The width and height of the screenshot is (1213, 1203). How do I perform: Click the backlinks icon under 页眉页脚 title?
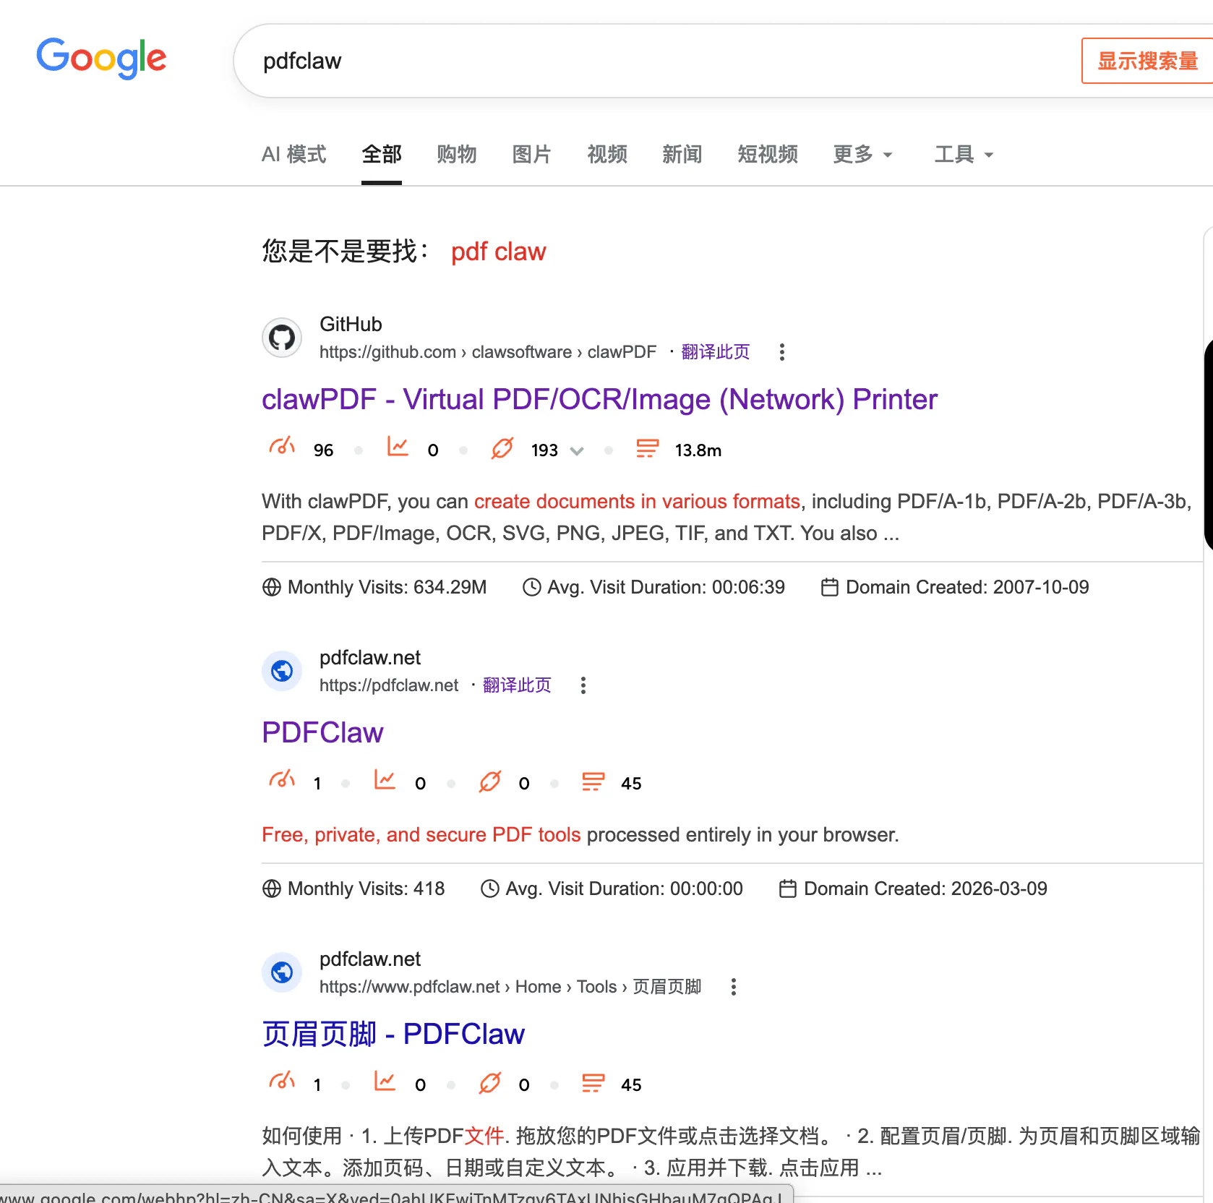pyautogui.click(x=490, y=1083)
